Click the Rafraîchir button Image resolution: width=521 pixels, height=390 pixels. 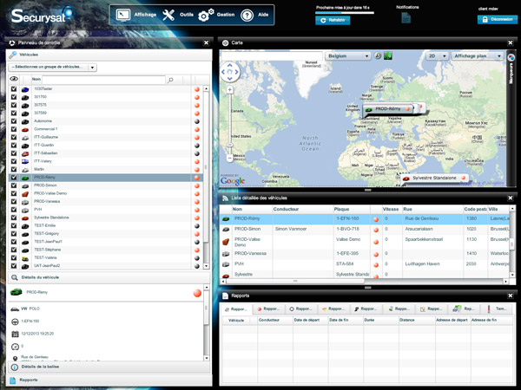pos(333,21)
